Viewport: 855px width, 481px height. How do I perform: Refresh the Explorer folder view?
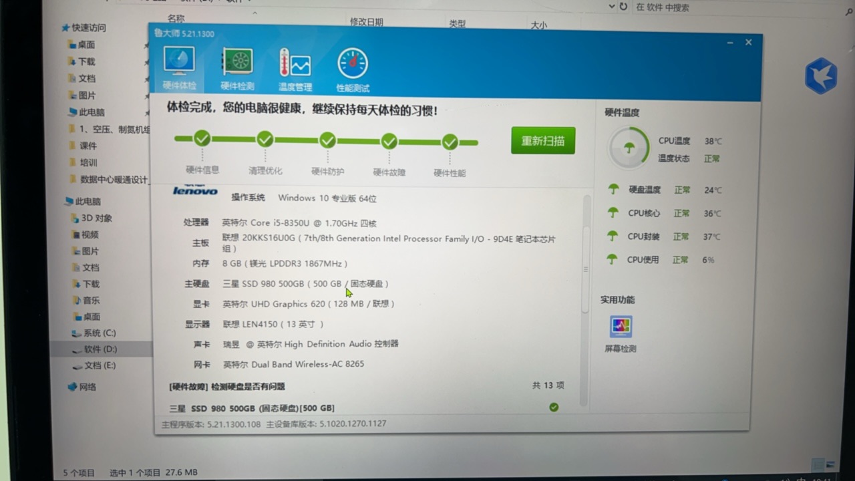point(623,7)
